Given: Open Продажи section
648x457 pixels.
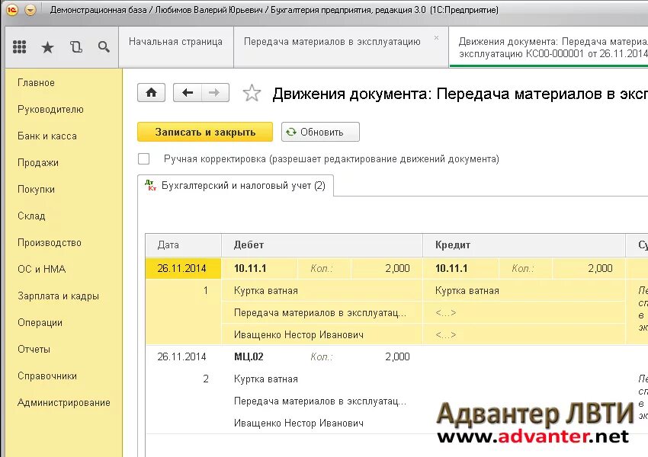Looking at the screenshot, I should click(x=38, y=163).
